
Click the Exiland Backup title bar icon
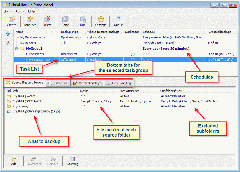point(5,5)
